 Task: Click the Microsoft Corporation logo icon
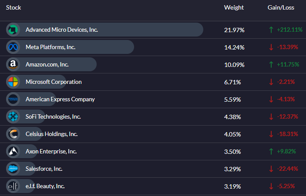[13, 82]
